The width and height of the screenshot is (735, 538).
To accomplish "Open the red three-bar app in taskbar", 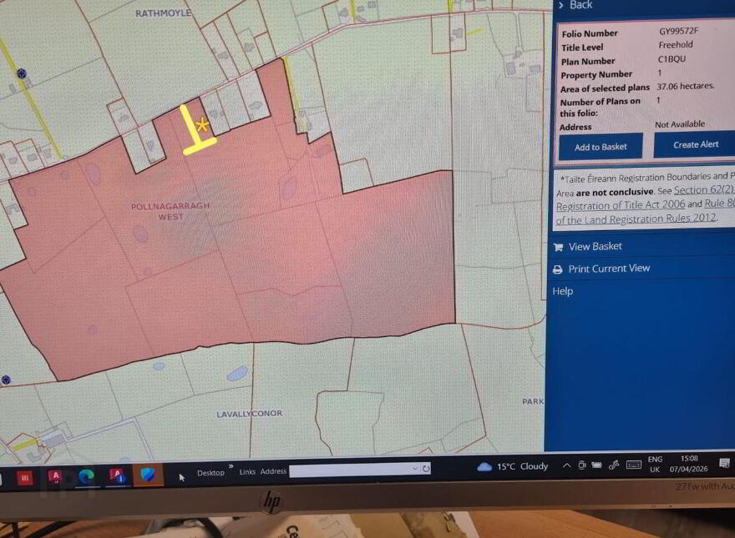I will pyautogui.click(x=25, y=478).
